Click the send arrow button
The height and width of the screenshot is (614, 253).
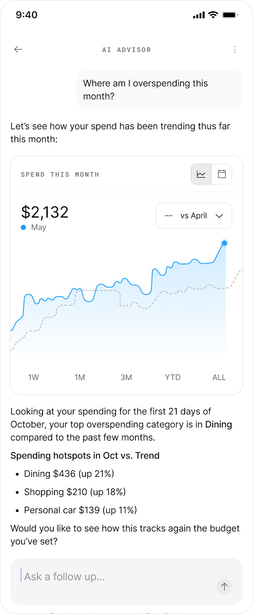[224, 586]
